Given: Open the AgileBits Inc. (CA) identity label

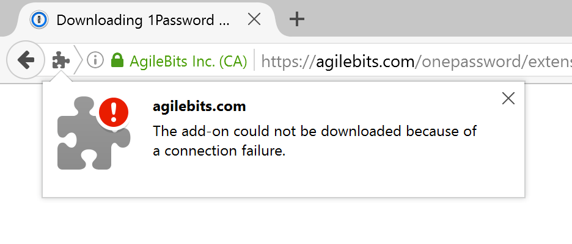Looking at the screenshot, I should [x=188, y=61].
